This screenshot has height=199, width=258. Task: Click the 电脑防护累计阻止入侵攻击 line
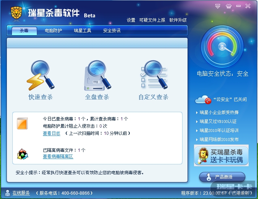coord(75,126)
